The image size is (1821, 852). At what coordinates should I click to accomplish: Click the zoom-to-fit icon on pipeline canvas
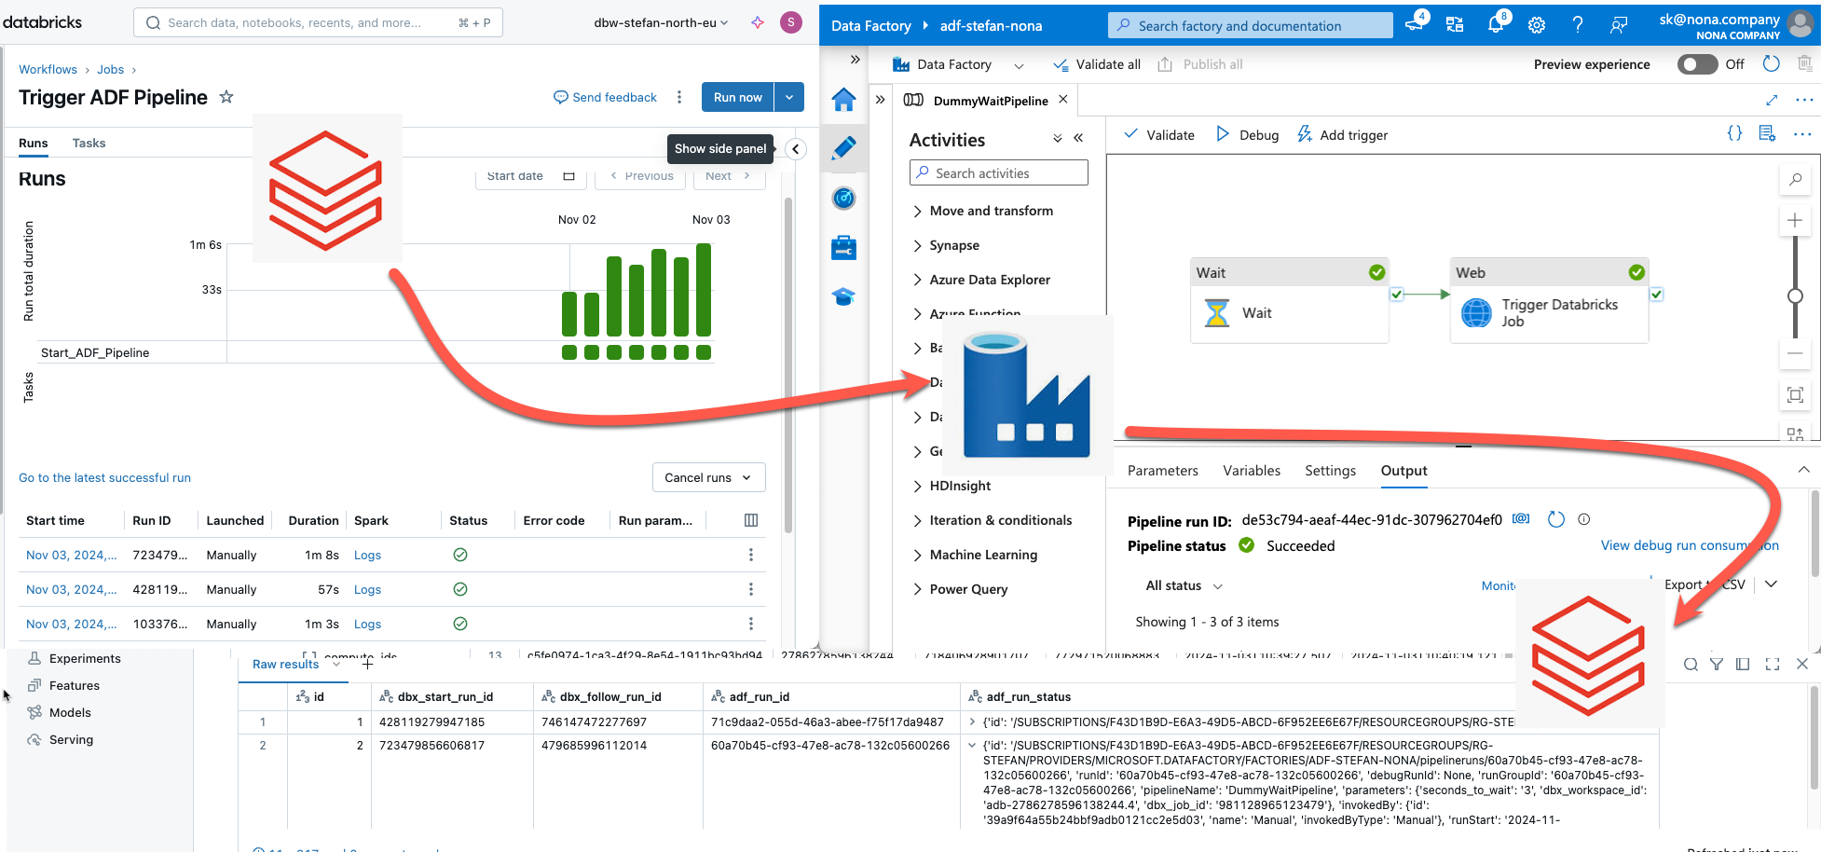pos(1795,394)
